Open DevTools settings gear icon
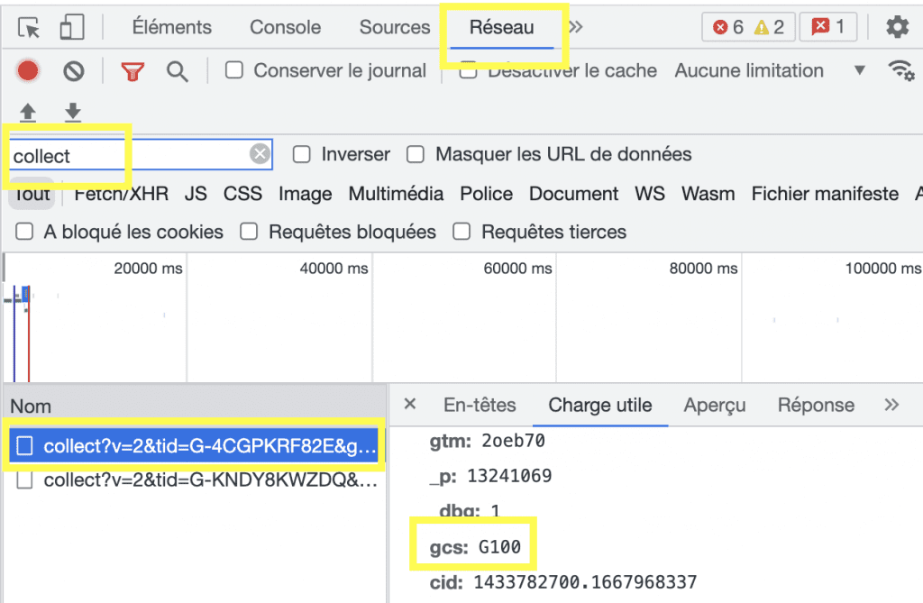This screenshot has height=603, width=923. (897, 27)
